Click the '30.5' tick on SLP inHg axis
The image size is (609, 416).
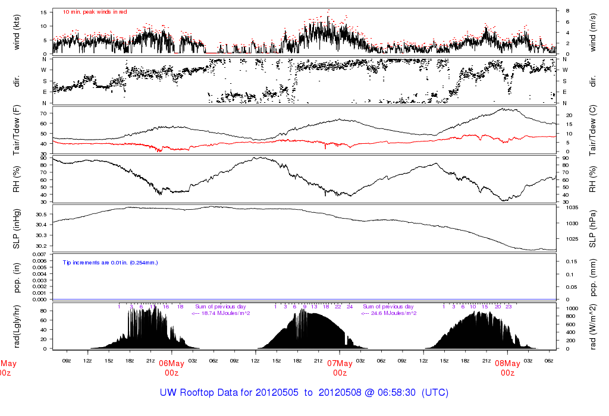tap(41, 215)
